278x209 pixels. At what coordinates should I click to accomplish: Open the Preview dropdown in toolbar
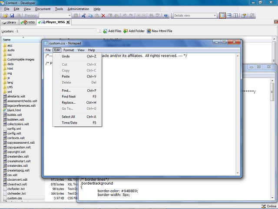pos(69,16)
